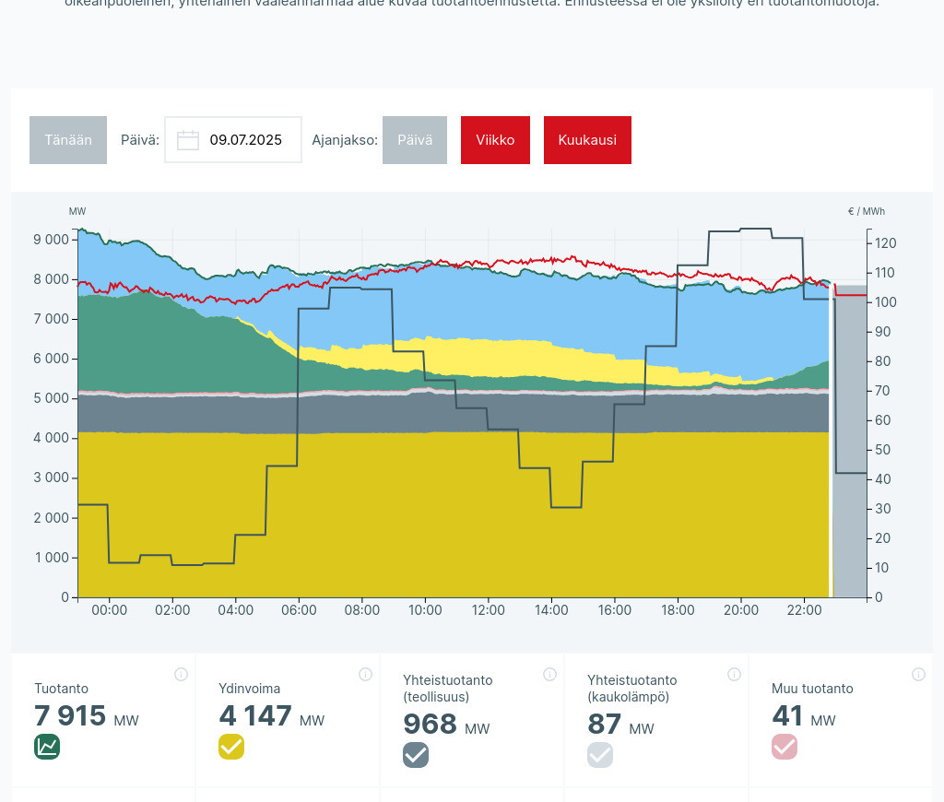This screenshot has height=802, width=944.
Task: Click info icon on Muu tuotanto card
Action: pos(918,674)
